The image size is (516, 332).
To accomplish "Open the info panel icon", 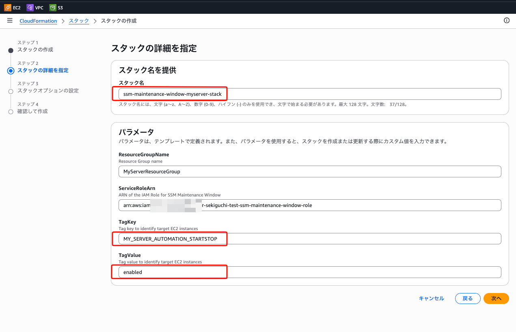I will (x=506, y=21).
